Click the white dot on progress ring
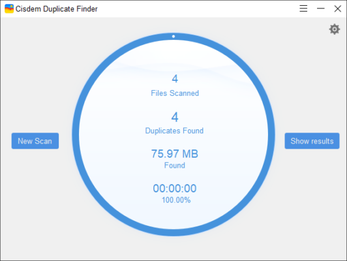Screen dimensions: 347x261 (x=173, y=37)
